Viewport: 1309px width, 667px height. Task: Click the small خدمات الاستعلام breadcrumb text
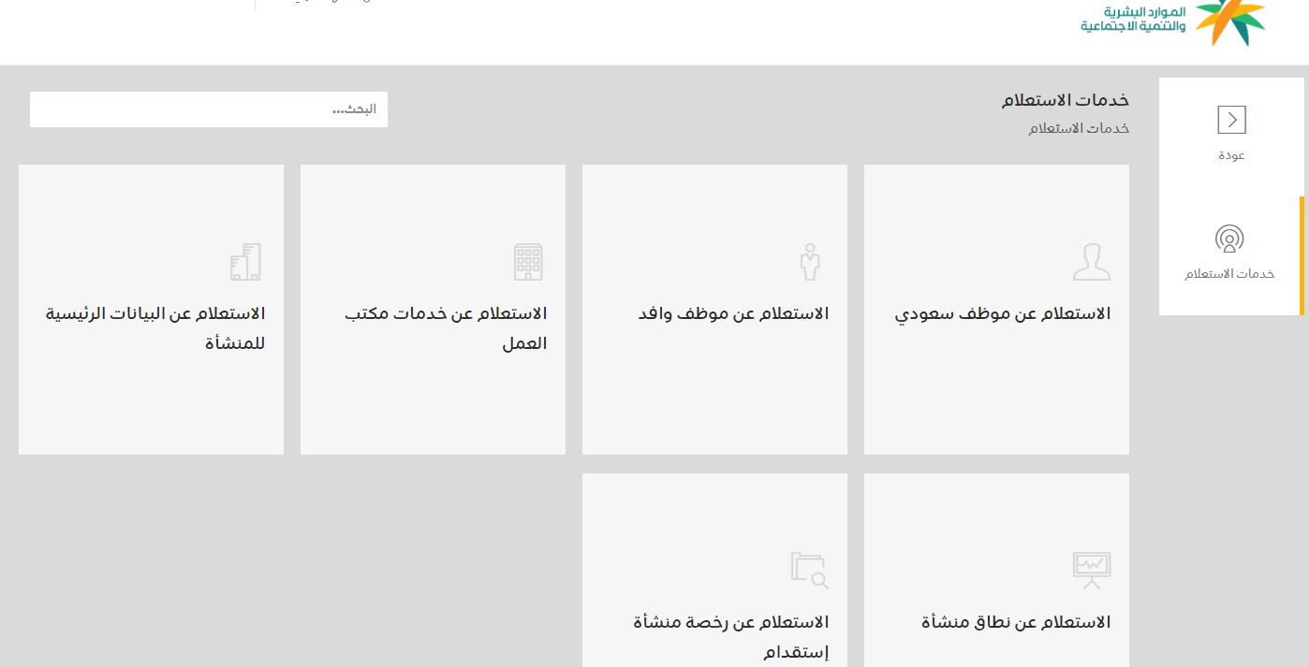1079,128
